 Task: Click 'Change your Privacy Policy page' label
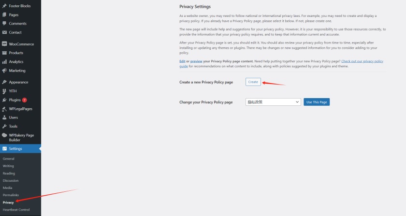point(206,102)
